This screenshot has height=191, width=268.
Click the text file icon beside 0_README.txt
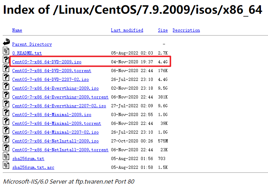tap(6, 51)
